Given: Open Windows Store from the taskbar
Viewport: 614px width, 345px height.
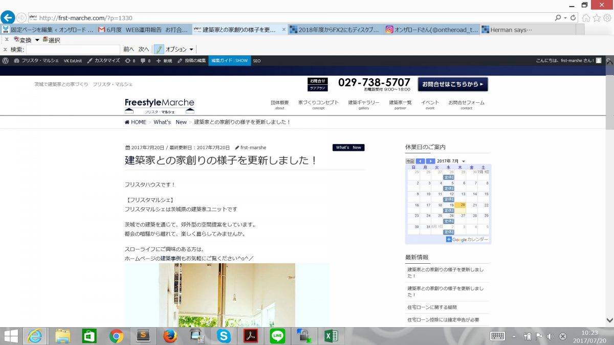Looking at the screenshot, I should (x=90, y=336).
